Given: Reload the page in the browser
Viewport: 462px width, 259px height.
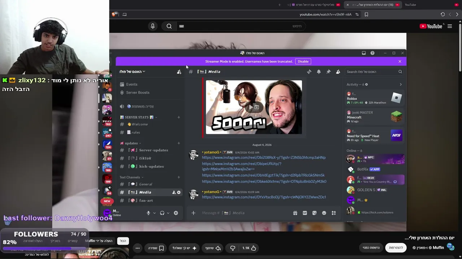Looking at the screenshot, I should pyautogui.click(x=443, y=14).
